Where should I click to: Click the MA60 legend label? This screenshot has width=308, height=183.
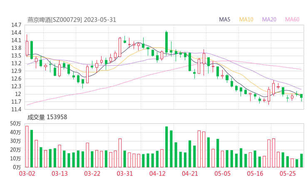click(292, 20)
